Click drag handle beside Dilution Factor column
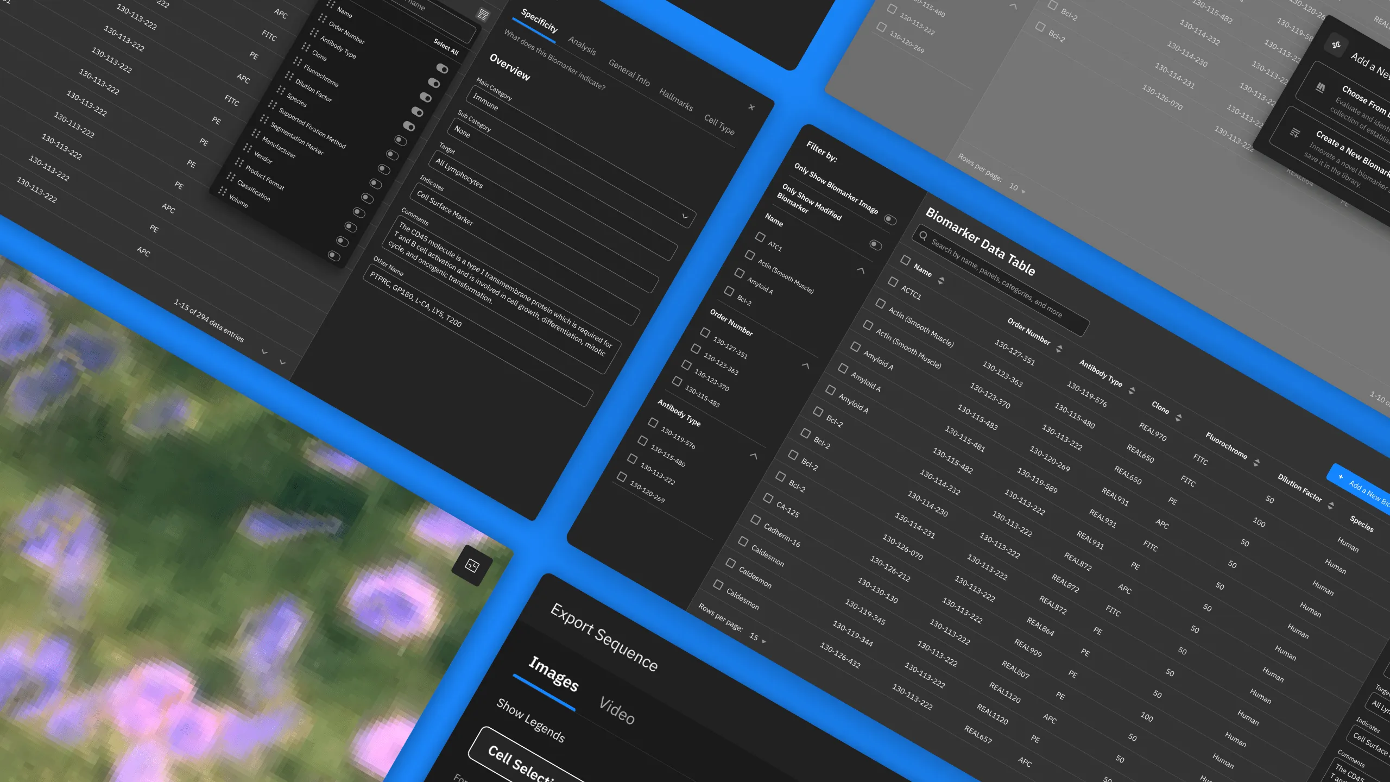This screenshot has height=782, width=1390. (x=289, y=76)
